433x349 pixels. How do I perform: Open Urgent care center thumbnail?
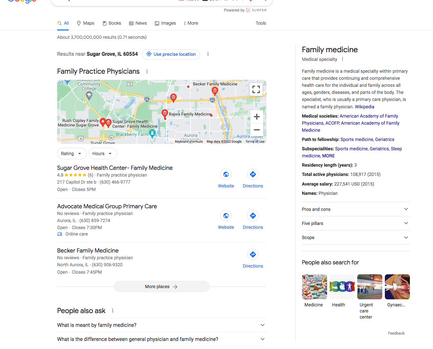(x=369, y=287)
